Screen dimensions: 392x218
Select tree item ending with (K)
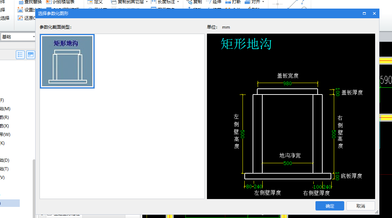2,143
